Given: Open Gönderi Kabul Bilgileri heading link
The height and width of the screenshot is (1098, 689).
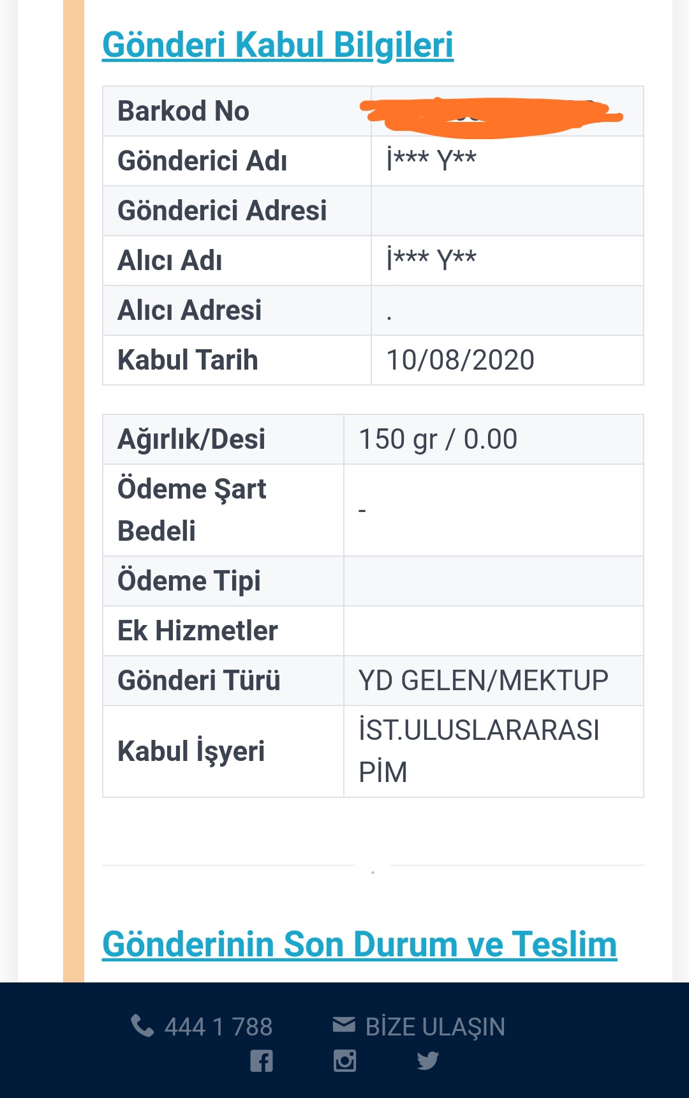Looking at the screenshot, I should pos(278,45).
